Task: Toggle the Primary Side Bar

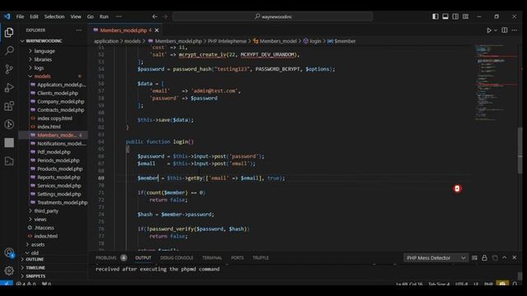Action: pyautogui.click(x=436, y=16)
